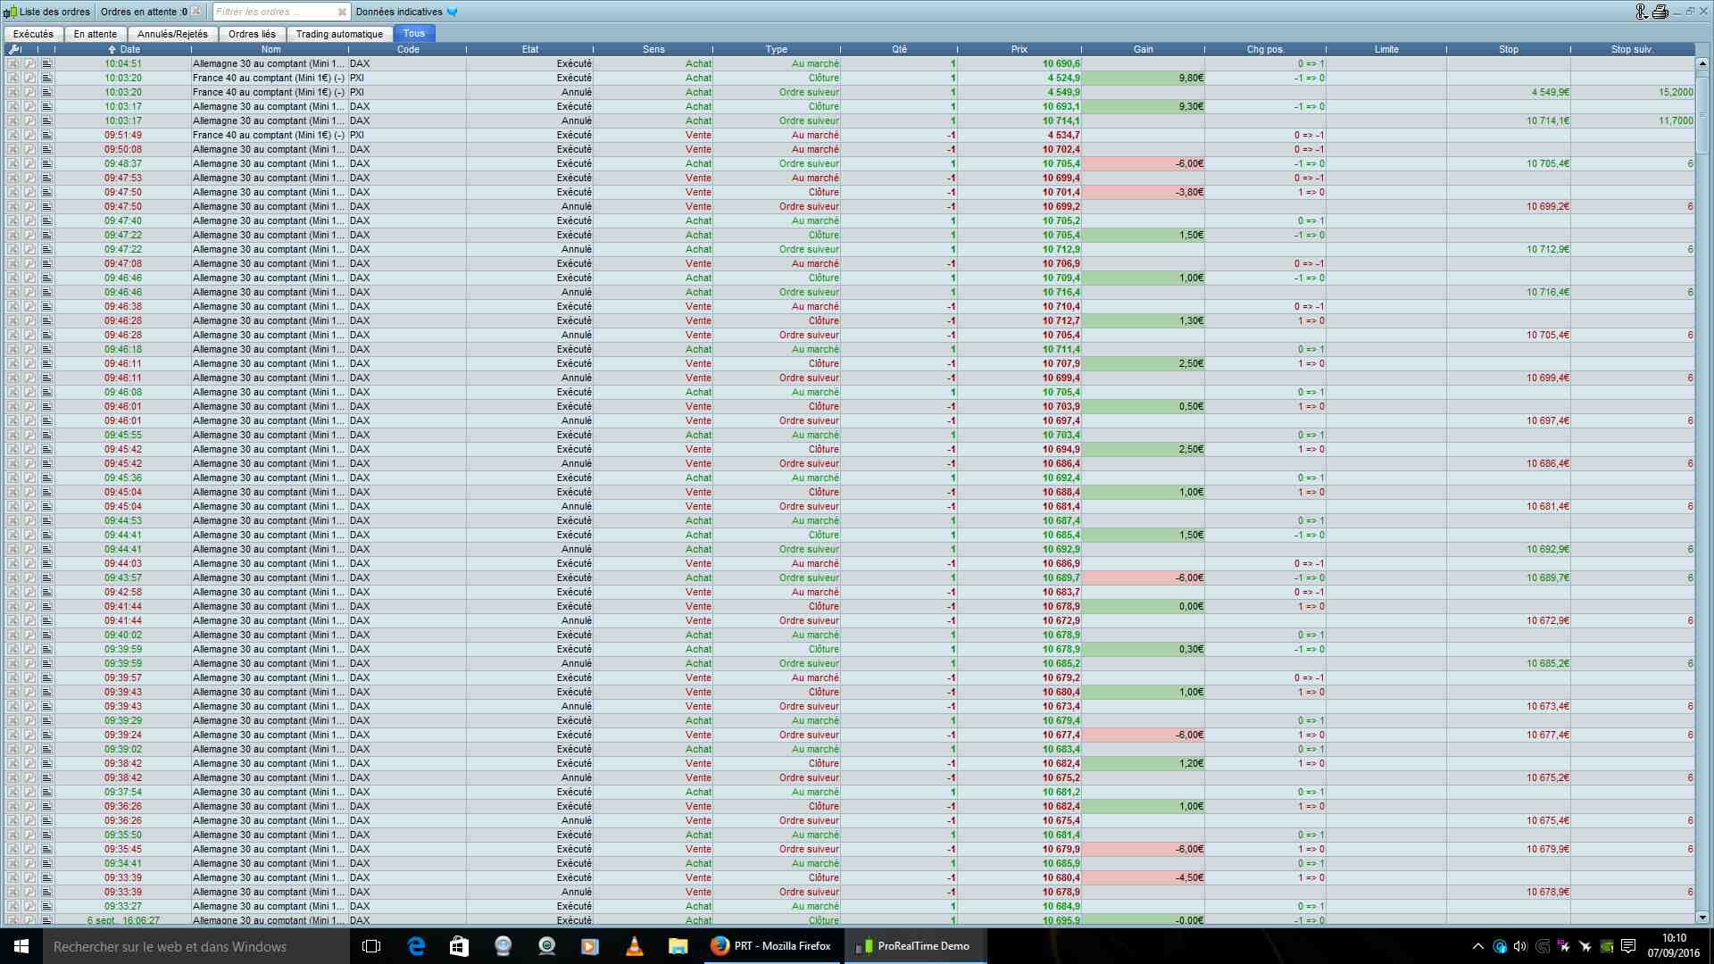Click the Données indicatives speech bubble icon
1714x964 pixels.
452,12
